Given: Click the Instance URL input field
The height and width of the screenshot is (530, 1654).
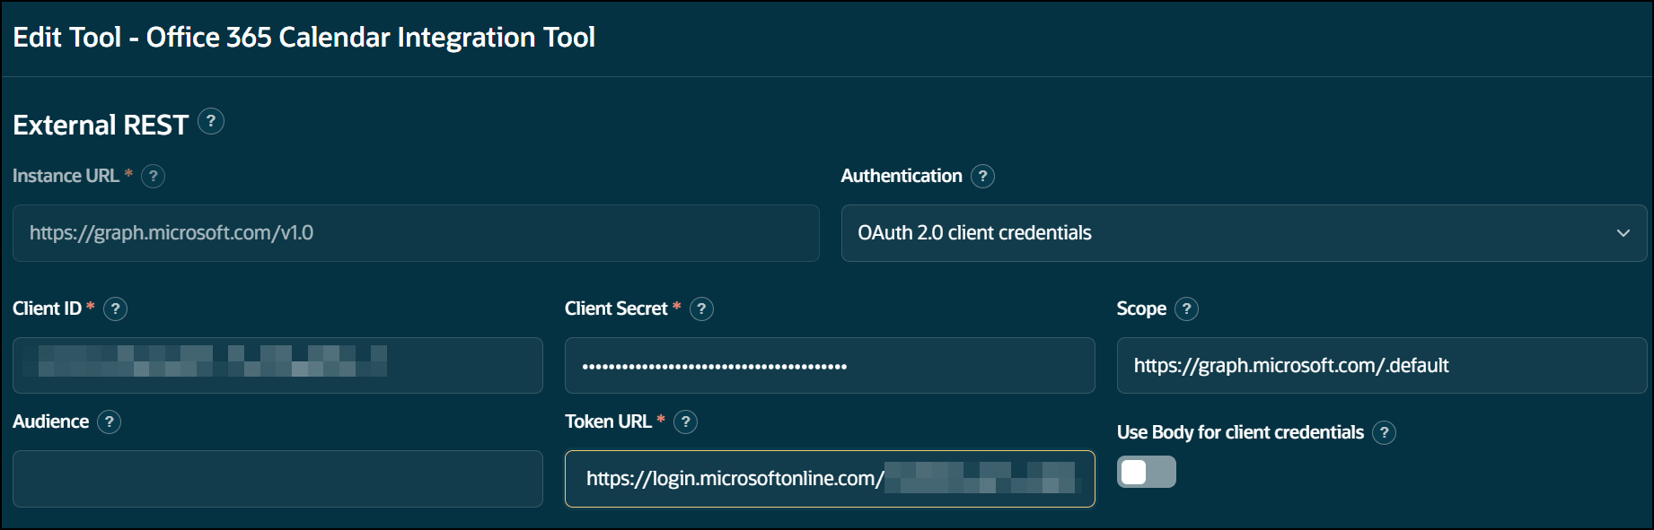Looking at the screenshot, I should (x=416, y=233).
